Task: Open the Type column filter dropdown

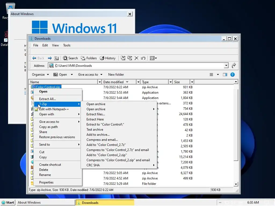Action: click(x=171, y=82)
